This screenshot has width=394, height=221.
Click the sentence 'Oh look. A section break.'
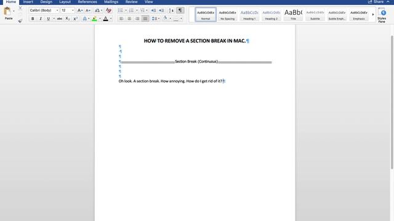coord(139,81)
